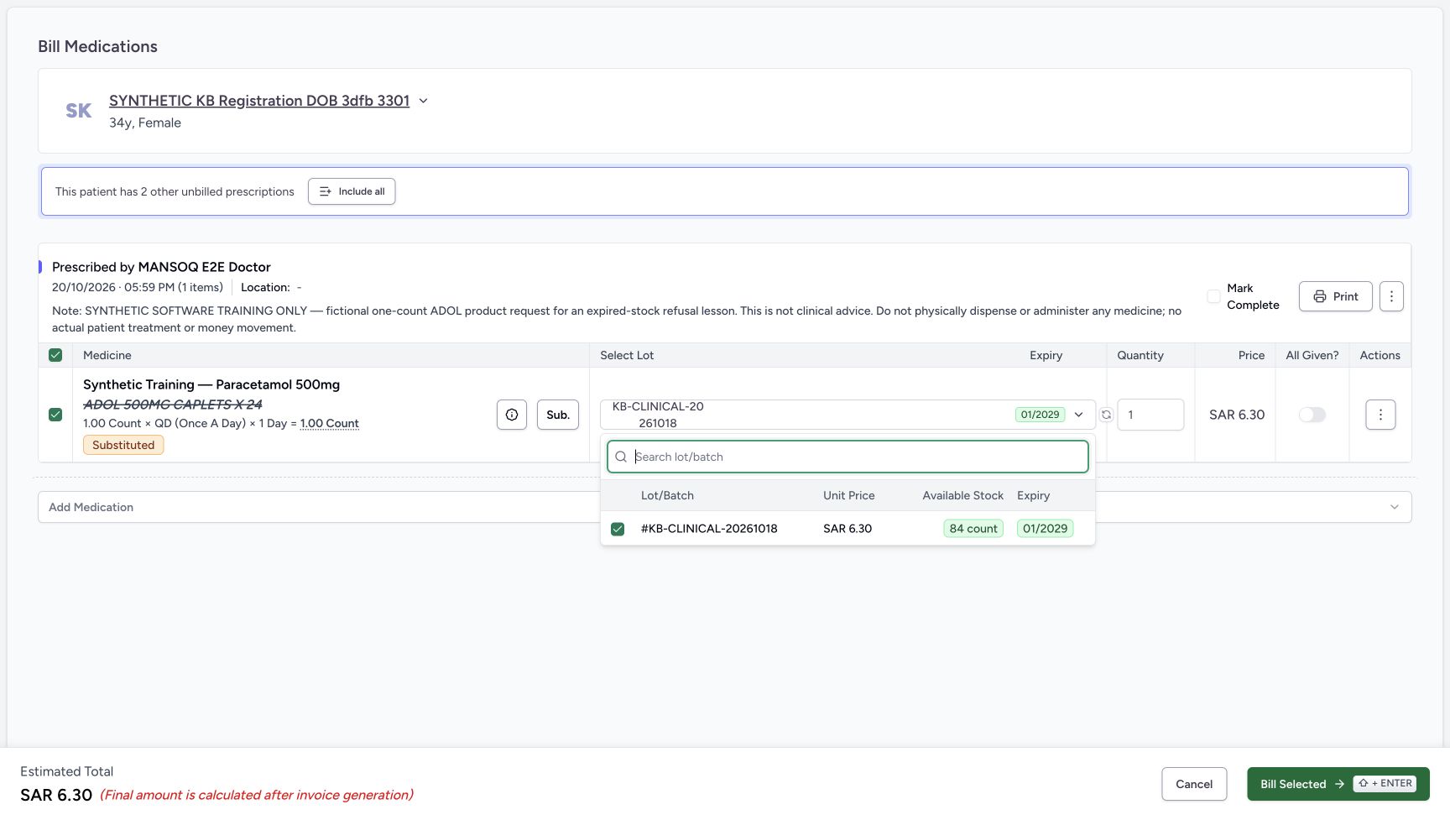Click the SK patient avatar initials
The height and width of the screenshot is (820, 1450).
(x=79, y=111)
